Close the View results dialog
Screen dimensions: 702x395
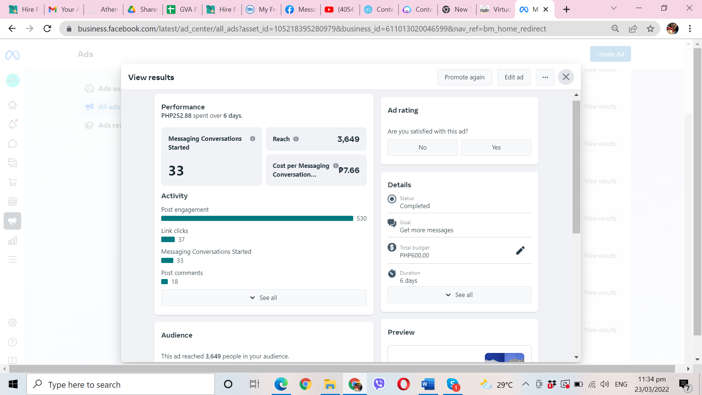point(566,77)
